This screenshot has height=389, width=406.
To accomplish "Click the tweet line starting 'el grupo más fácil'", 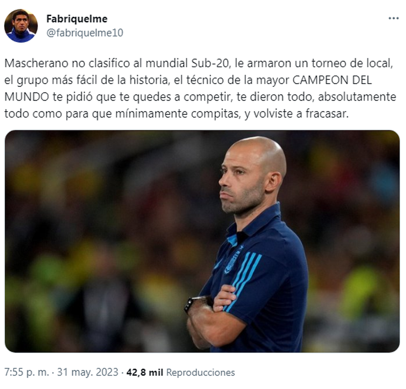I will (x=188, y=80).
